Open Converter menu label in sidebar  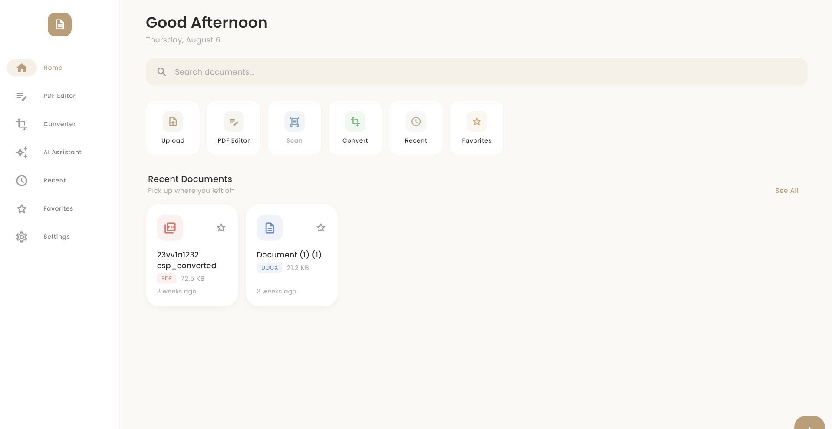click(59, 124)
